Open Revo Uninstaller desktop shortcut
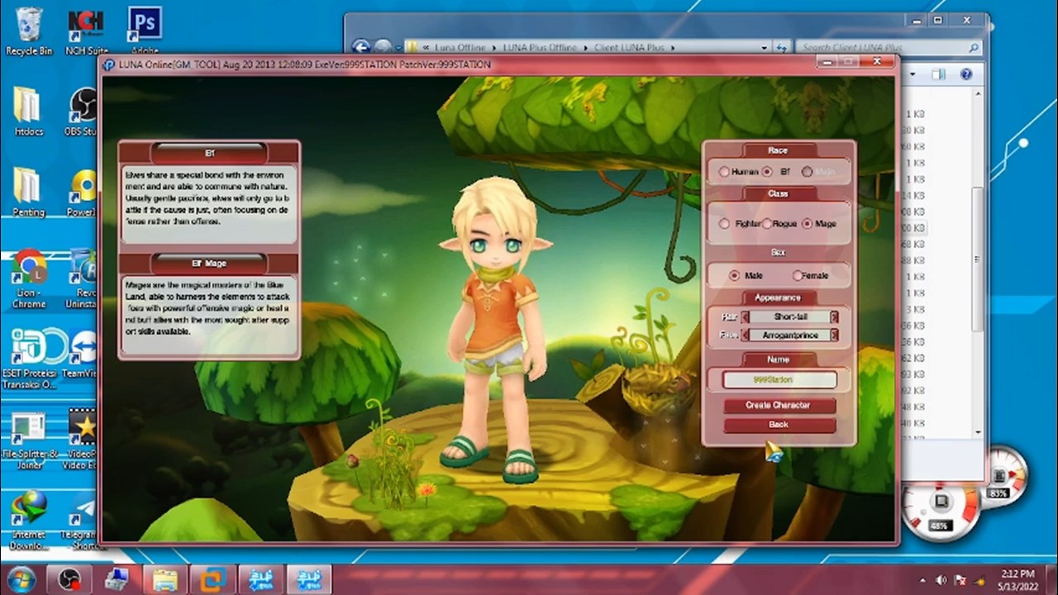The width and height of the screenshot is (1058, 595). coord(83,278)
